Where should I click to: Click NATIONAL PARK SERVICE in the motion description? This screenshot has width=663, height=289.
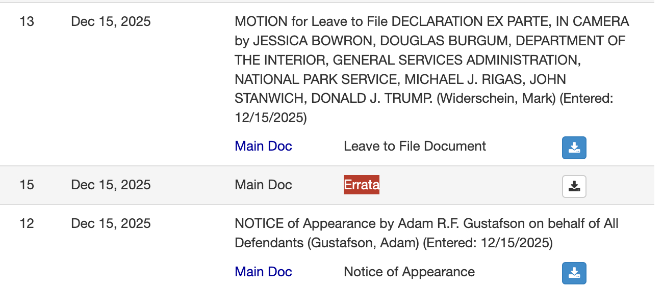[x=316, y=79]
